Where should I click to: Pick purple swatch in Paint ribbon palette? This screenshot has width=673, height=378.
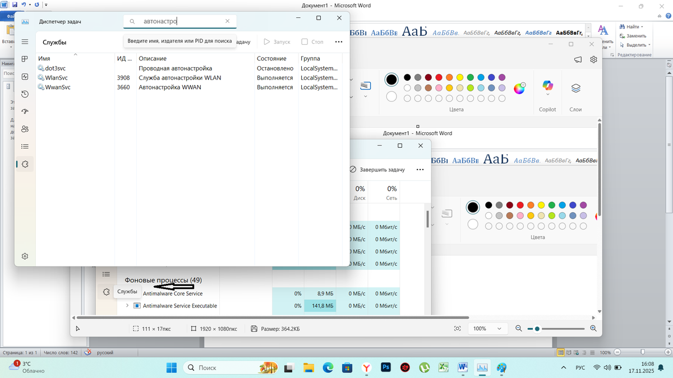click(501, 77)
